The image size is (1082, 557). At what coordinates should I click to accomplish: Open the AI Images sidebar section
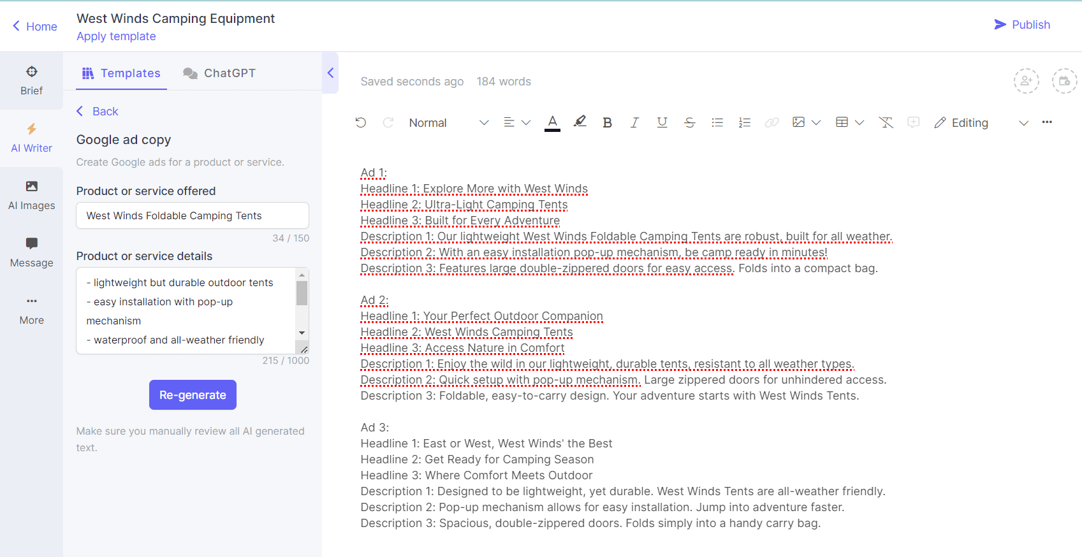pos(31,196)
